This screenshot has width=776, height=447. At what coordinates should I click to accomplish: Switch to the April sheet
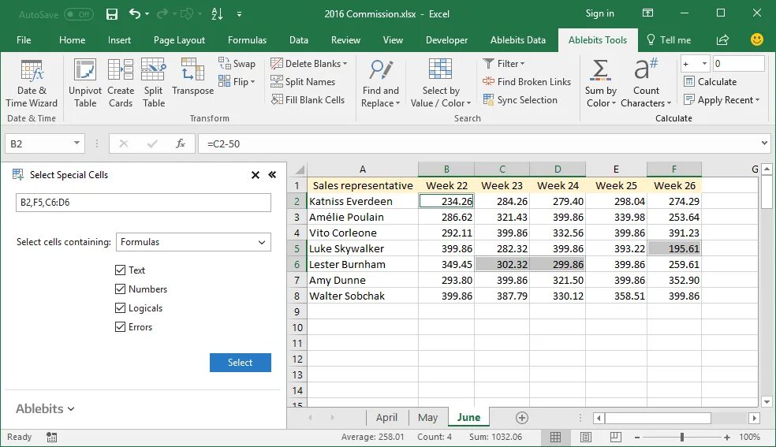[x=386, y=417]
